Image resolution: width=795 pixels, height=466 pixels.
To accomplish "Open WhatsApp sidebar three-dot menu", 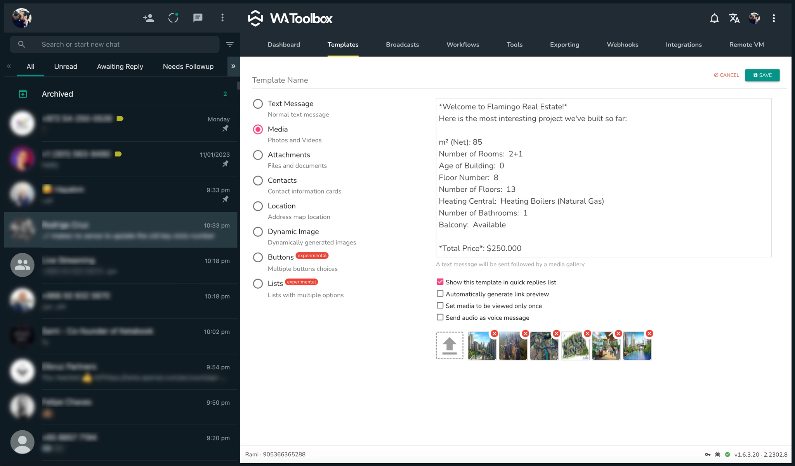I will 222,18.
